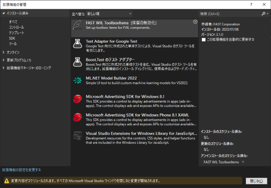Image resolution: width=271 pixels, height=188 pixels.
Task: Click the Advertising SDK for Windows 8.1 icon
Action: [77, 99]
